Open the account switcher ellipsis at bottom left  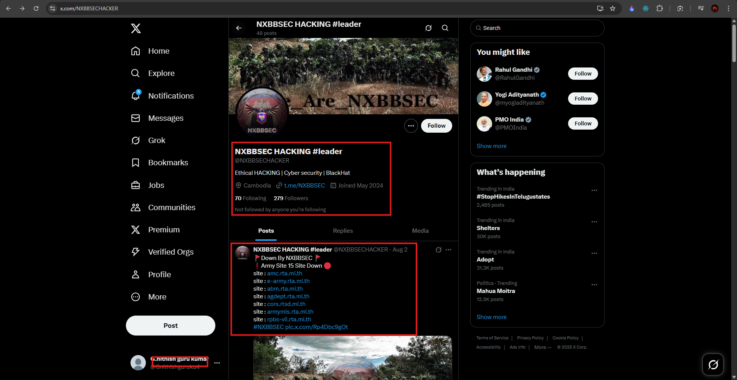tap(217, 363)
